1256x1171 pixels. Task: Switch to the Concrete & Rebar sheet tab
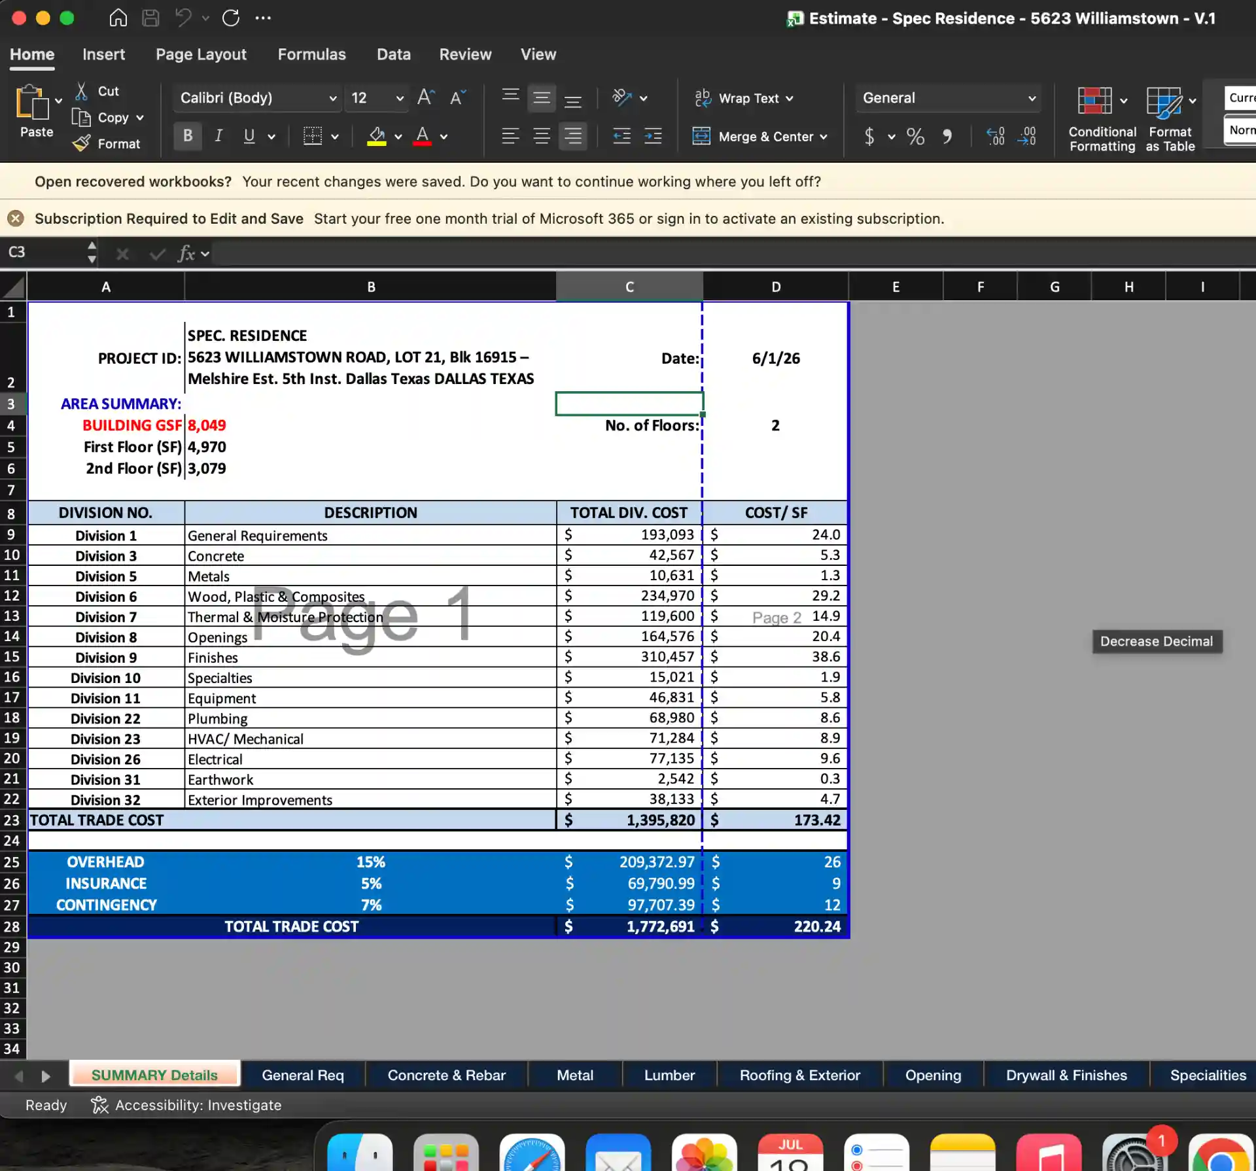446,1075
